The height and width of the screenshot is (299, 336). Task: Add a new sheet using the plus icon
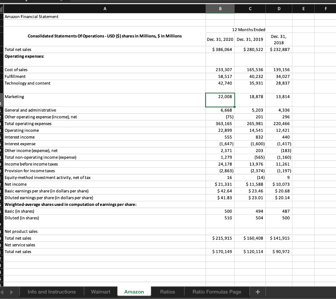tap(258, 291)
